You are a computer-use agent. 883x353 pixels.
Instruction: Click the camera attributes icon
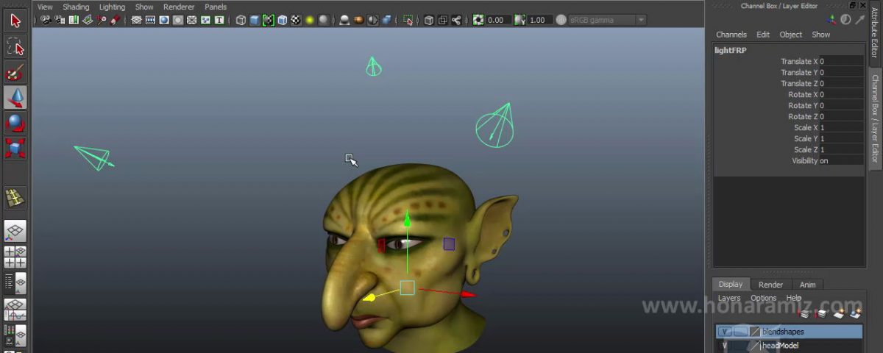click(60, 20)
